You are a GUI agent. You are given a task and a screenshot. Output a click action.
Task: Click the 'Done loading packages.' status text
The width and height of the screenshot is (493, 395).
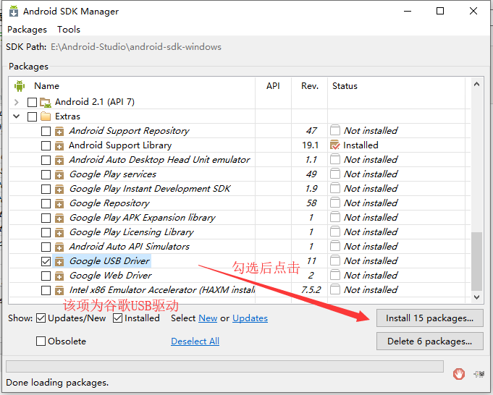pyautogui.click(x=57, y=383)
